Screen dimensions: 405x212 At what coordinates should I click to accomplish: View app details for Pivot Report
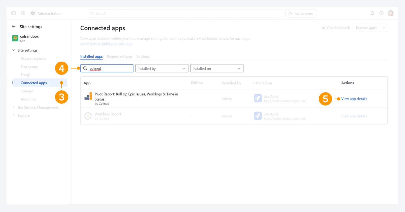coord(354,99)
